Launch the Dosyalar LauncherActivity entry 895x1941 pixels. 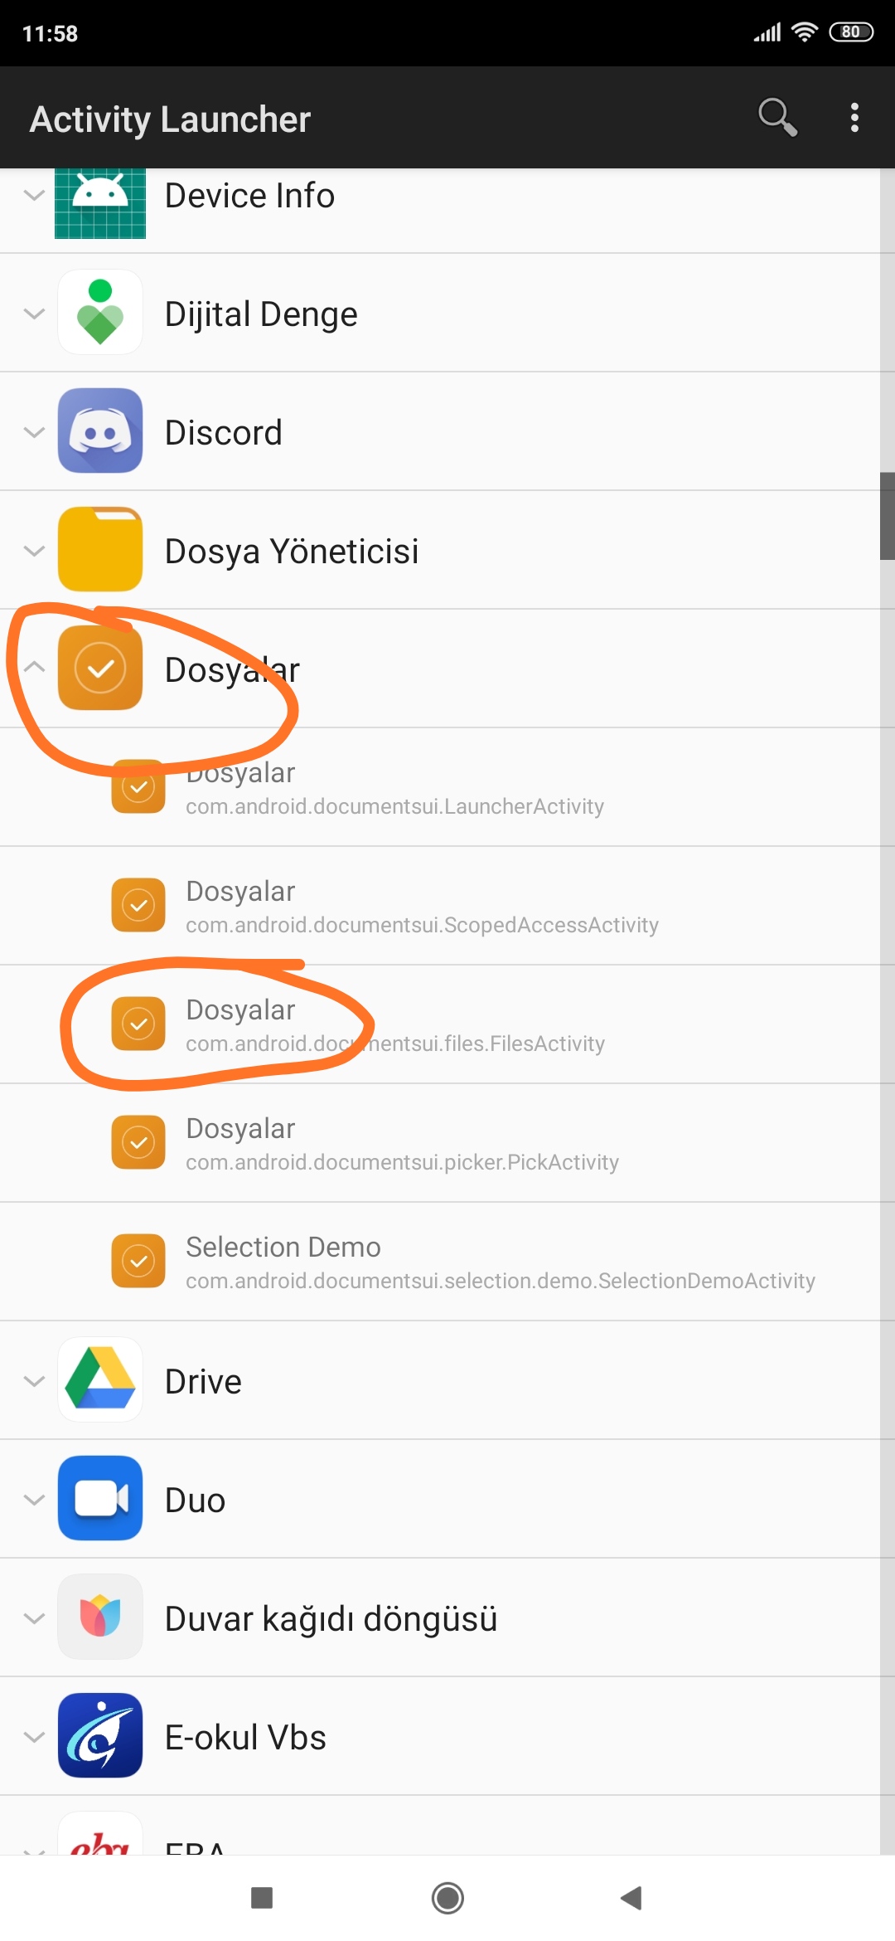pos(394,788)
